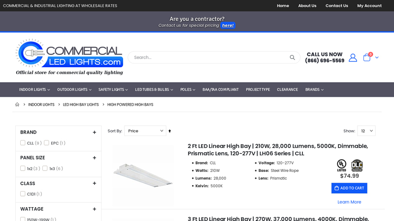Collapse the Wattage filter section
394x221 pixels.
pos(94,209)
